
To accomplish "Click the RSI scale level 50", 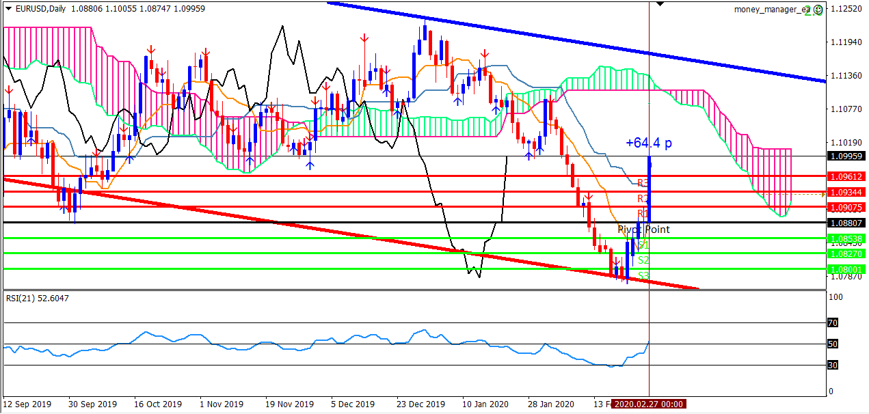I will coord(833,344).
